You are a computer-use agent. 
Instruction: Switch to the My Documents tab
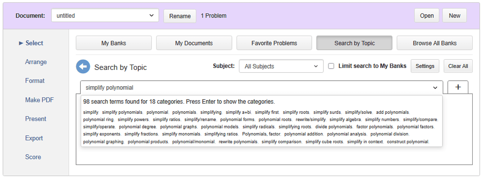(x=194, y=43)
